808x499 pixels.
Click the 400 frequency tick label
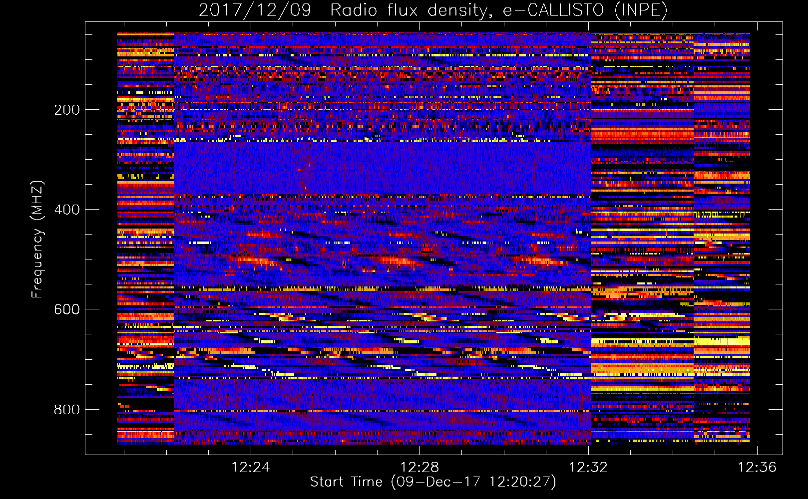[x=67, y=210]
